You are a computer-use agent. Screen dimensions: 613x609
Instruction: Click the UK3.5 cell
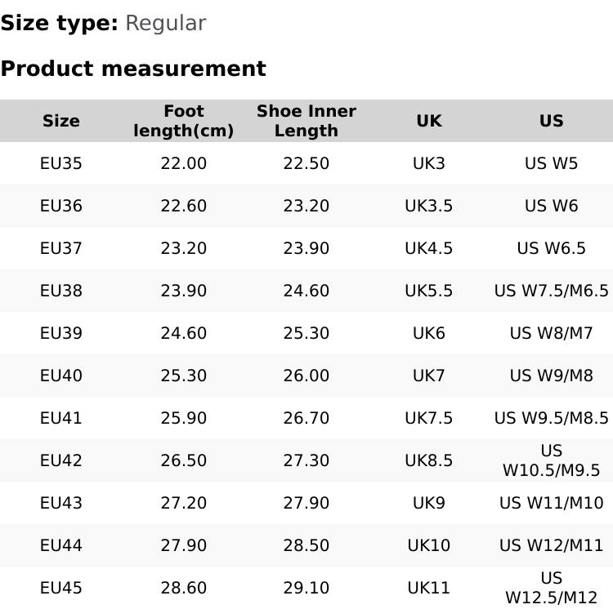click(x=429, y=206)
